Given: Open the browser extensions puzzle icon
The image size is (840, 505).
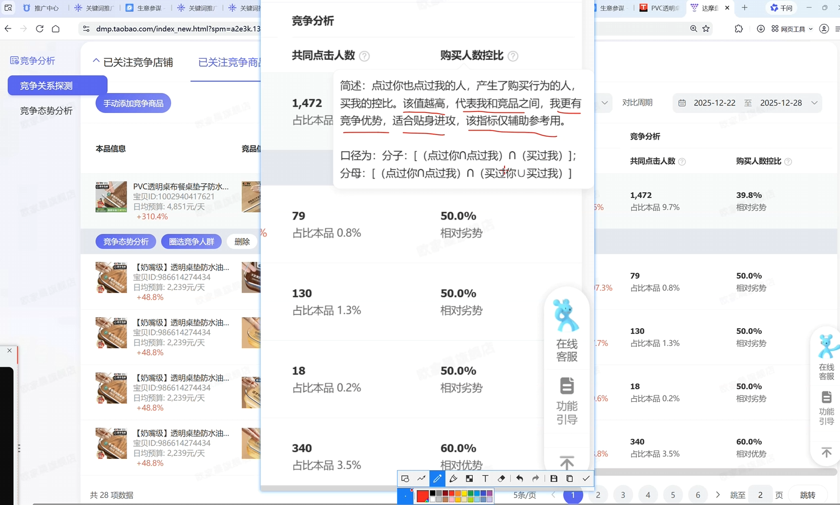Looking at the screenshot, I should (738, 29).
